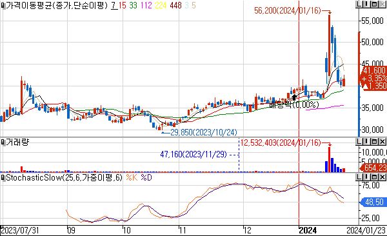Click the red current volume tag 654,23
387x236 pixels.
[374, 168]
